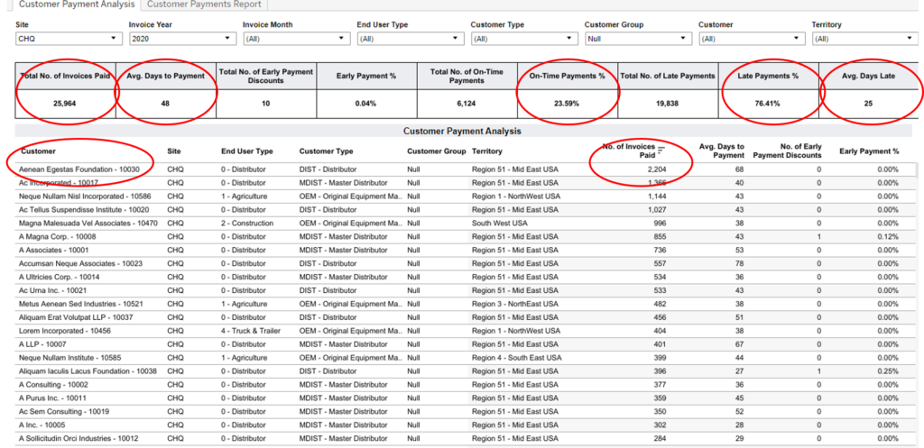Click Region 3 - NorthEast USA cell
Image resolution: width=924 pixels, height=448 pixels.
[x=514, y=304]
